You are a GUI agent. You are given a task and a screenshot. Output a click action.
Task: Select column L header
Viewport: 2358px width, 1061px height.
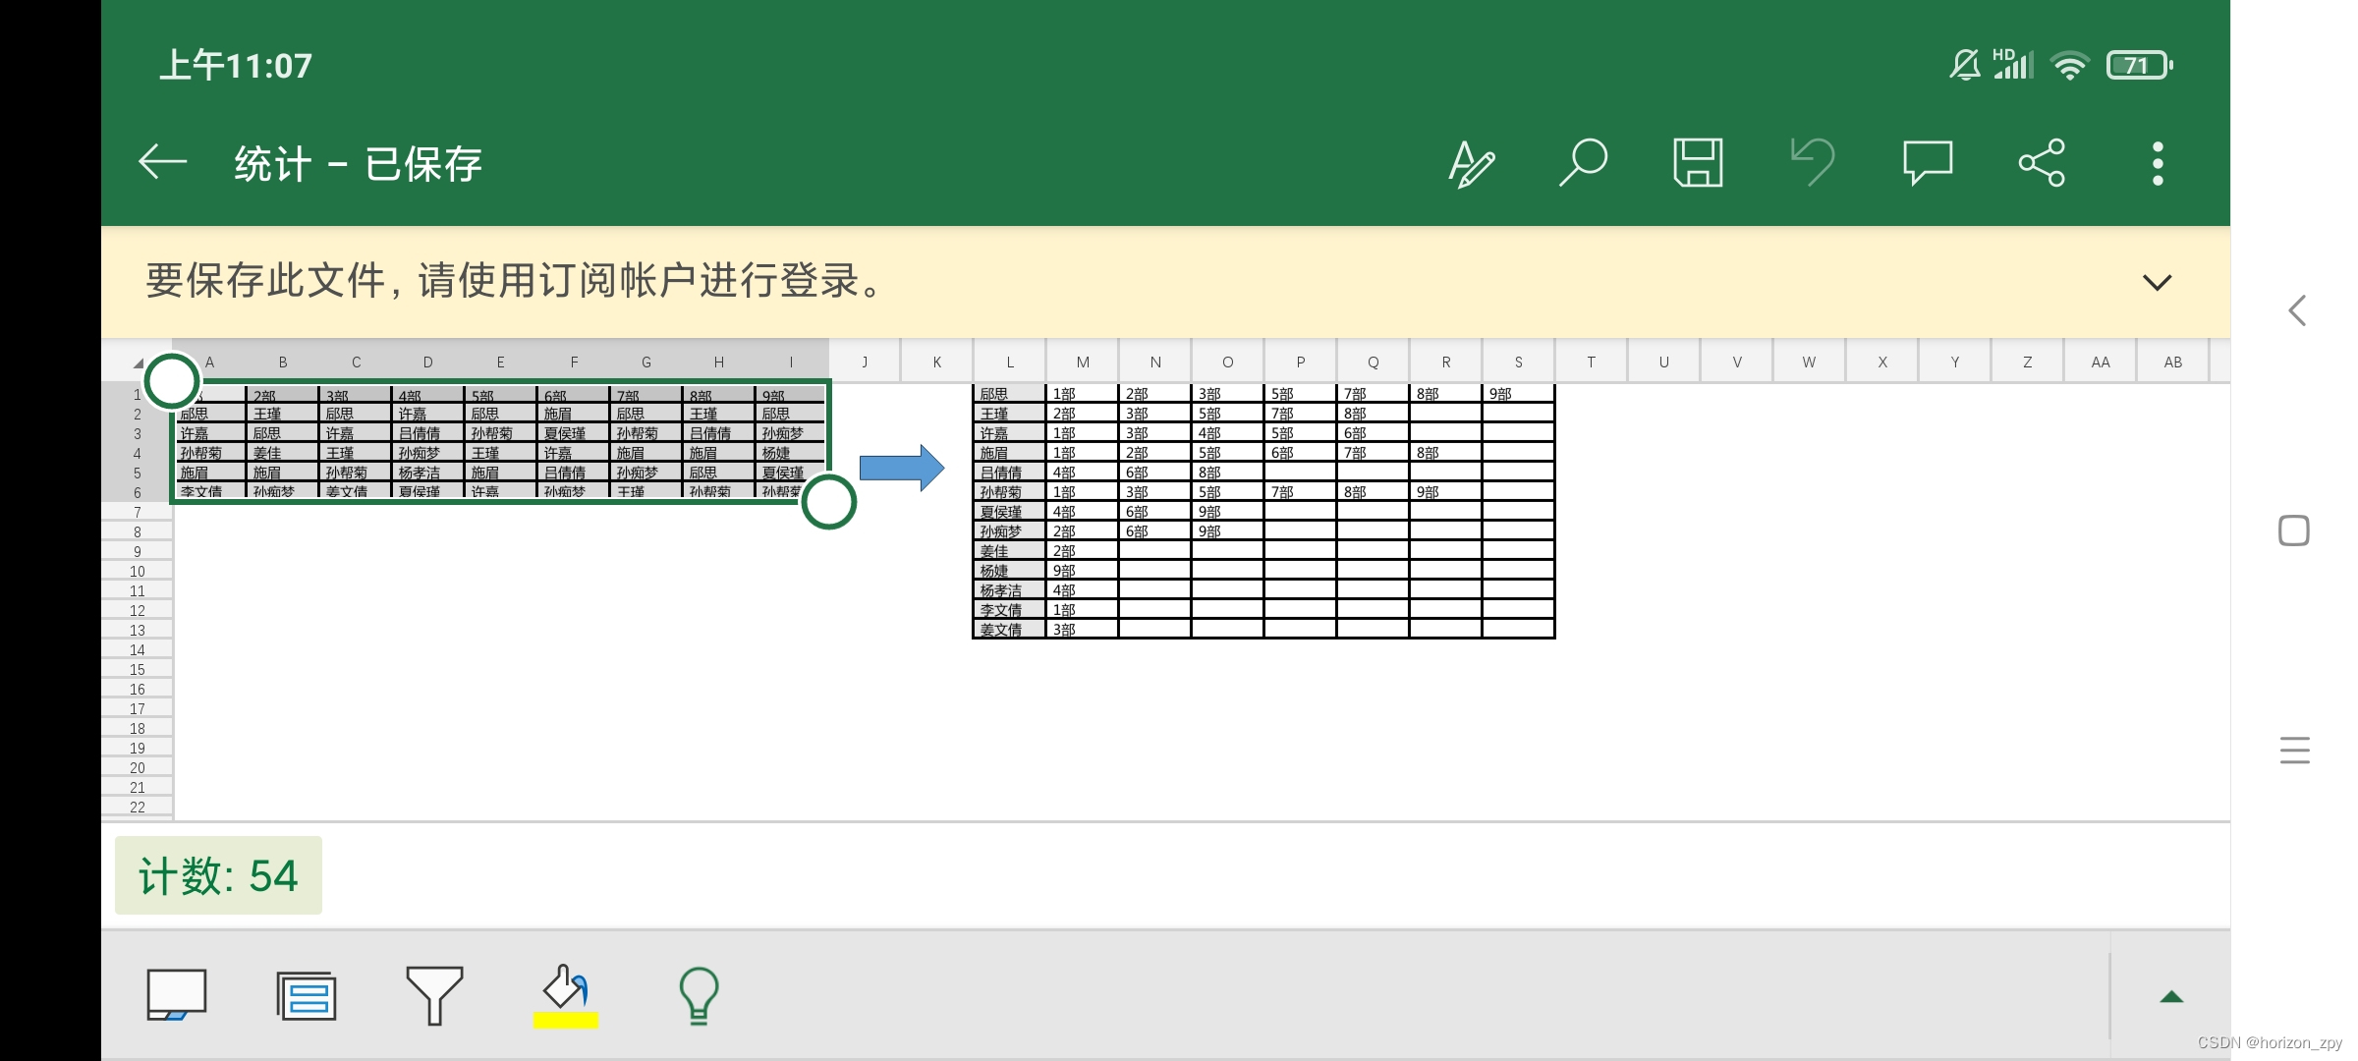[x=1010, y=362]
